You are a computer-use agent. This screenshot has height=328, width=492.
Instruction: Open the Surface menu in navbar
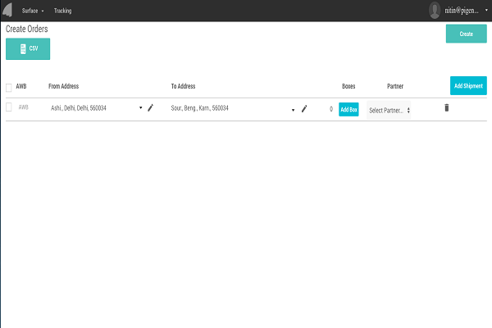(32, 11)
